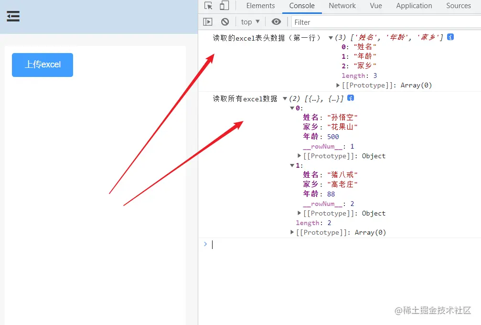Screen dimensions: 481x325
Task: Clear the console with the block icon
Action: click(225, 22)
